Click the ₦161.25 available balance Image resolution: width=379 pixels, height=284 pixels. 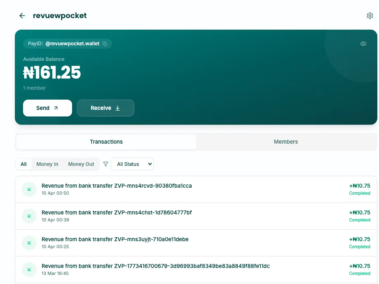tap(52, 72)
